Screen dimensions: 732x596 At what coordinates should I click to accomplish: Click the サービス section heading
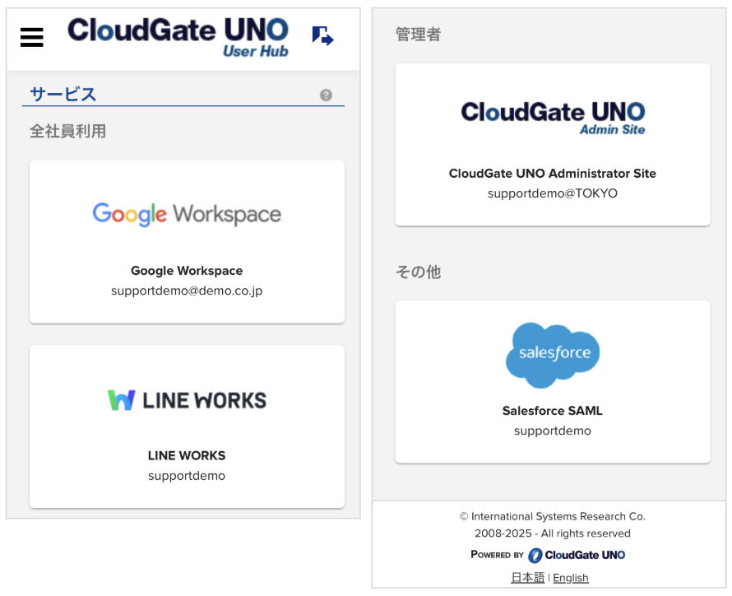coord(63,94)
